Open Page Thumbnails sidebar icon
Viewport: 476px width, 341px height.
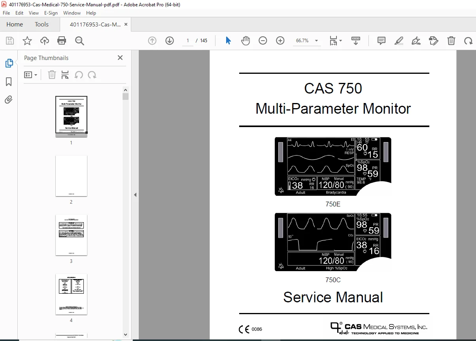tap(9, 63)
